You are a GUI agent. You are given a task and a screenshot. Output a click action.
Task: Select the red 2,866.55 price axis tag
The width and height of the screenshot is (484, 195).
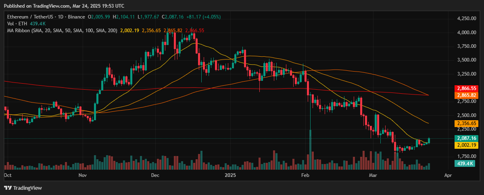pyautogui.click(x=466, y=88)
